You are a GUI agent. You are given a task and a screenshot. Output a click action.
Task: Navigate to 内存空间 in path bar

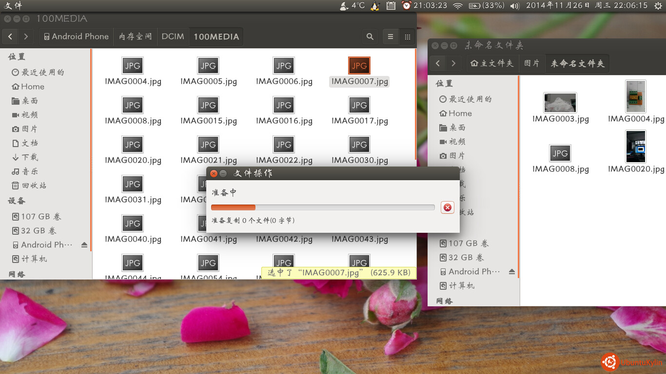pos(135,37)
